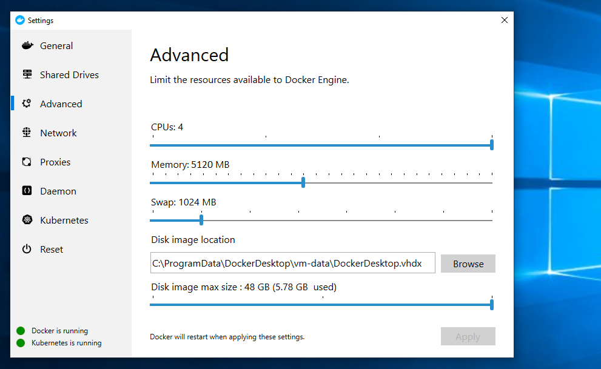
Task: Click the 'Limit the resources available' description
Action: pos(249,79)
